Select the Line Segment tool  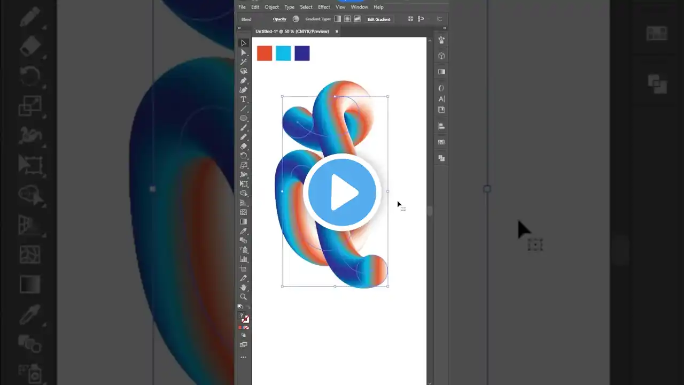point(244,109)
